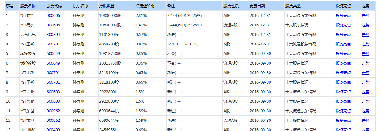The width and height of the screenshot is (383, 131).
Task: Click 投资亮点 link in row 2
Action: pyautogui.click(x=343, y=25)
